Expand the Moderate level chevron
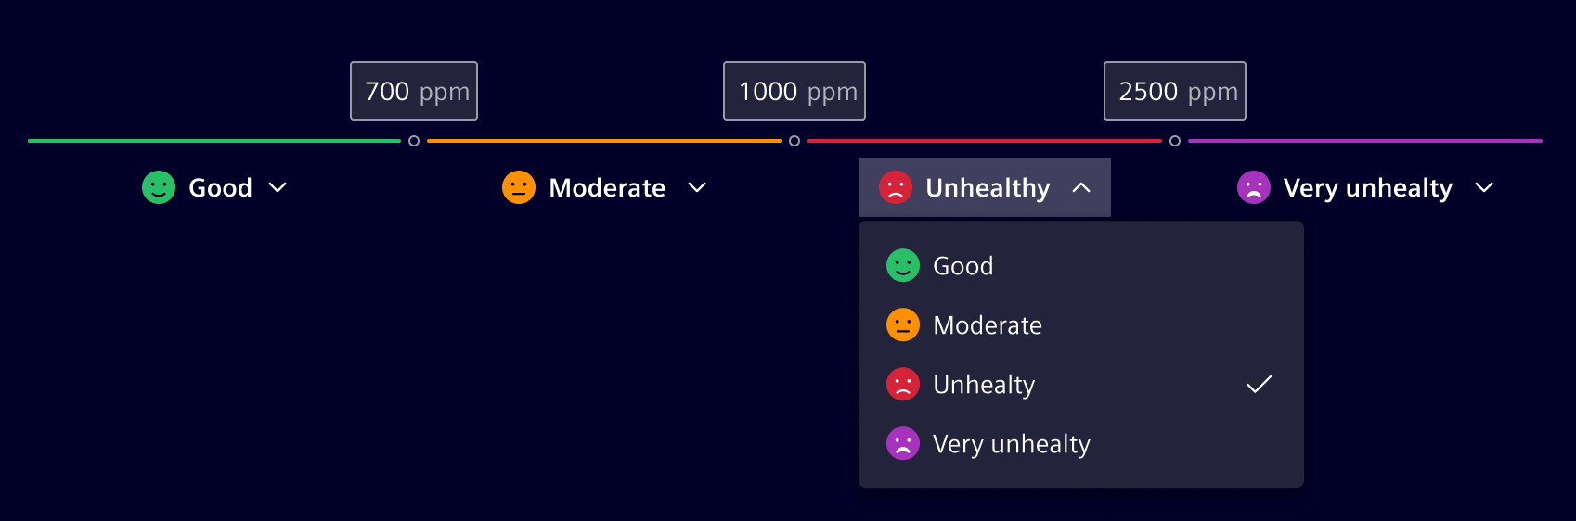Screen dimensions: 1576x521 click(697, 187)
